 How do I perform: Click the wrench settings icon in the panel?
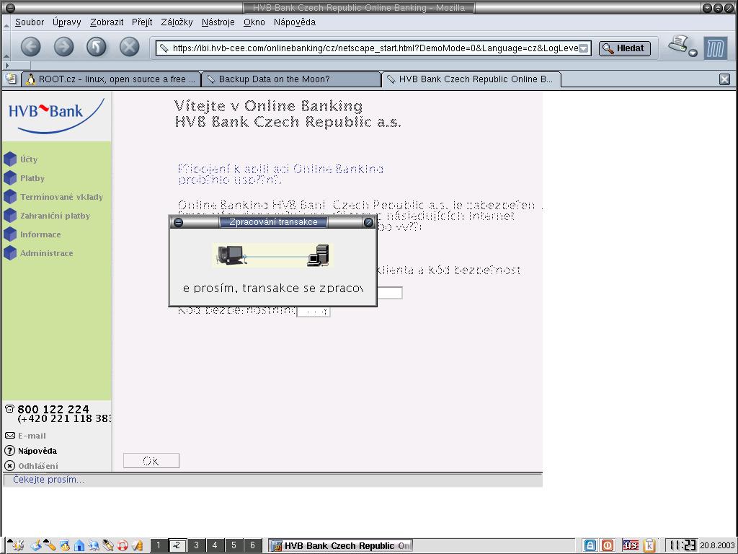50,545
